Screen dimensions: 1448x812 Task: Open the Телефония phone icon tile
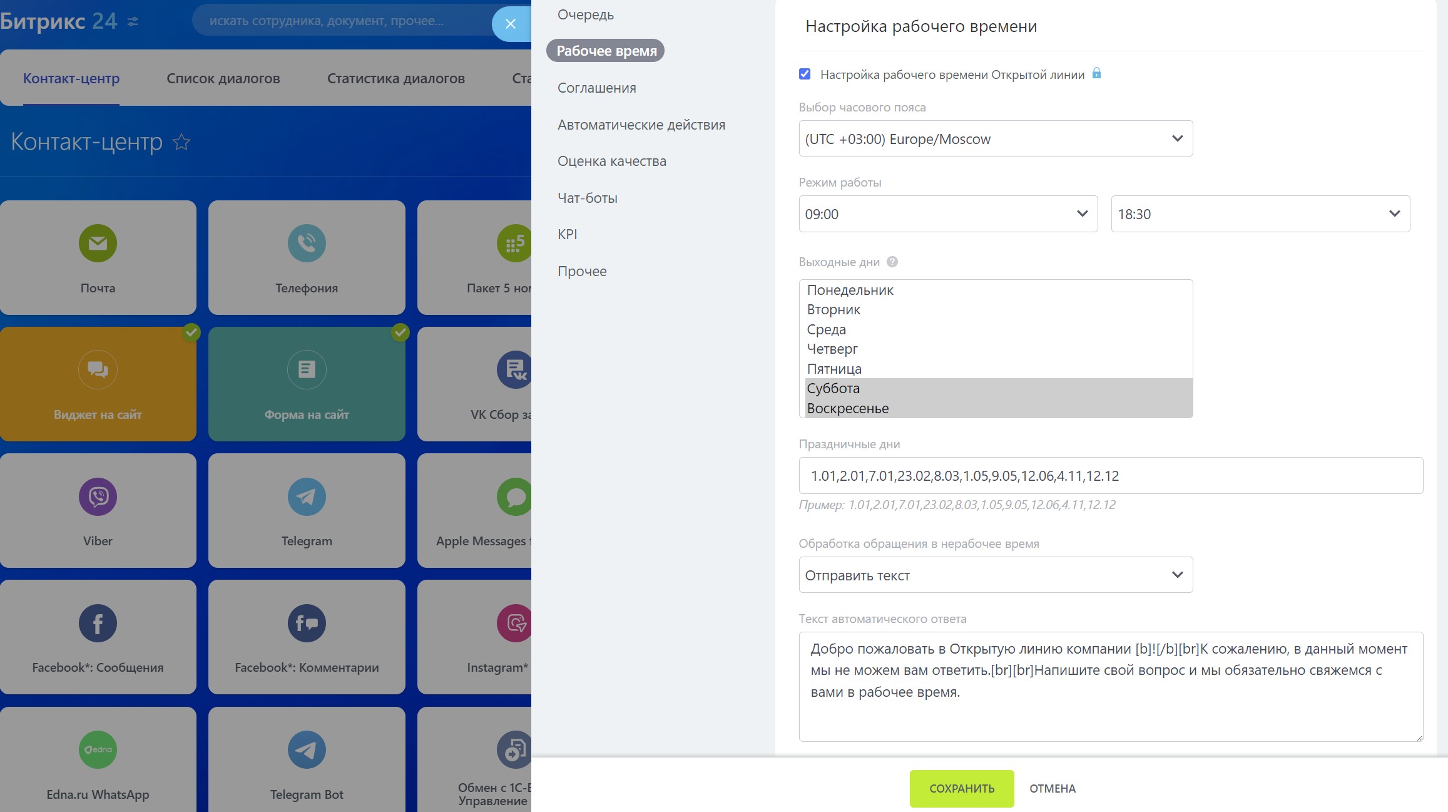(307, 244)
